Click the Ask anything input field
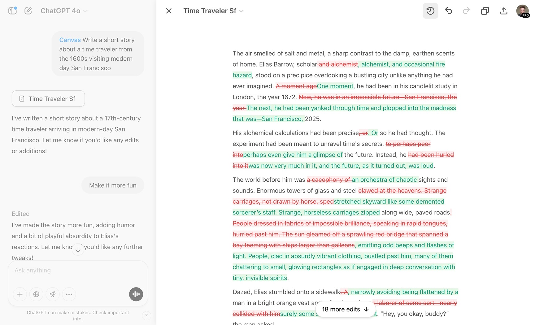This screenshot has width=535, height=325. pos(77,271)
